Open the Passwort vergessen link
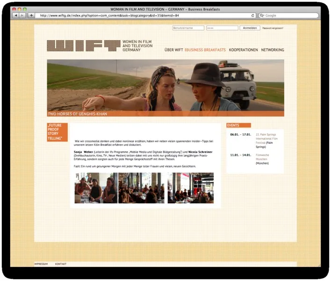Screen dimensions: 331x281 coord(273,28)
